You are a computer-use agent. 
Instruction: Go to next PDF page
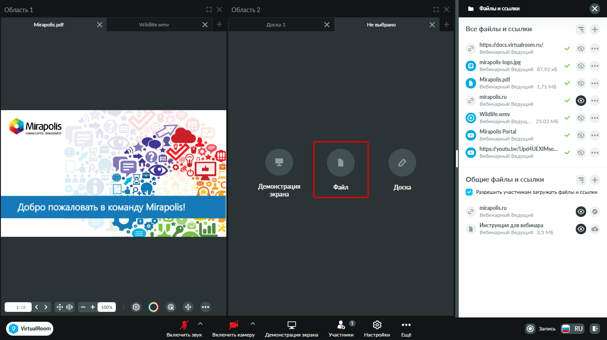(x=46, y=307)
